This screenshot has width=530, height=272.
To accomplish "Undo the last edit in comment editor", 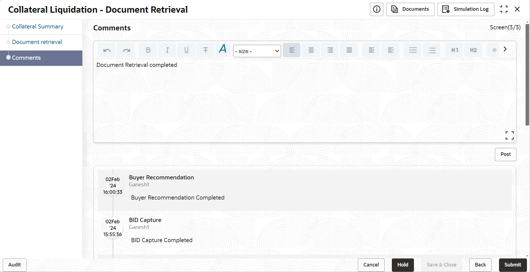I will [x=107, y=50].
